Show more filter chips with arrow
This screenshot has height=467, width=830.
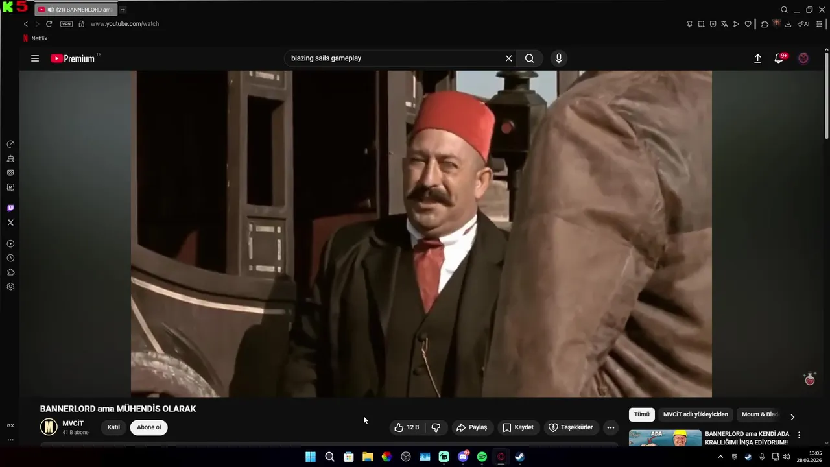pyautogui.click(x=792, y=417)
